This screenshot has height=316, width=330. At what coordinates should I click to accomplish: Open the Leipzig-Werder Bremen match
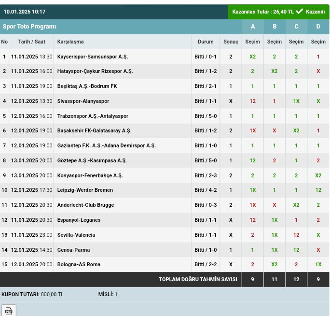[x=85, y=190]
